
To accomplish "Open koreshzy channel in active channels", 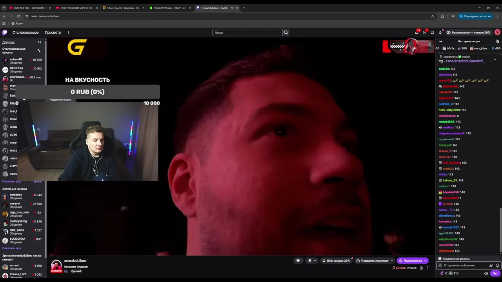I will pyautogui.click(x=22, y=196).
